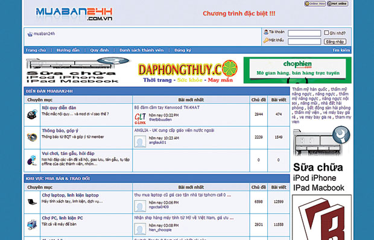Image resolution: width=374 pixels, height=240 pixels.
Task: Open post Nhận ship hàng máy tính từ Mỹ
Action: tap(184, 218)
